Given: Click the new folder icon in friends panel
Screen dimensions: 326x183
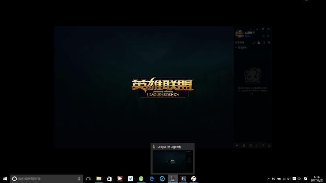Looking at the screenshot, I should pos(259,42).
